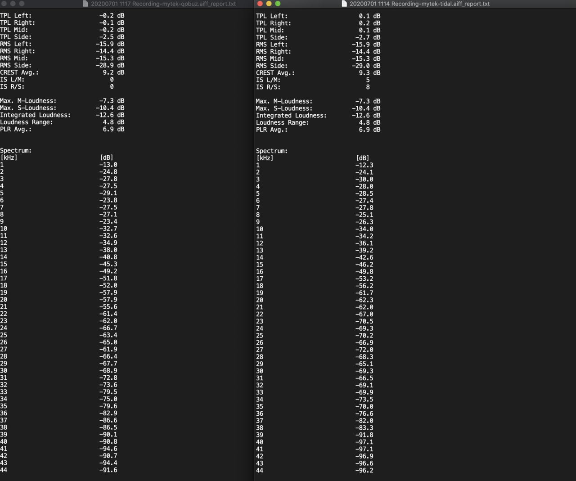The image size is (576, 481).
Task: Click the '[dB]' column header in tidal report
Action: 363,158
